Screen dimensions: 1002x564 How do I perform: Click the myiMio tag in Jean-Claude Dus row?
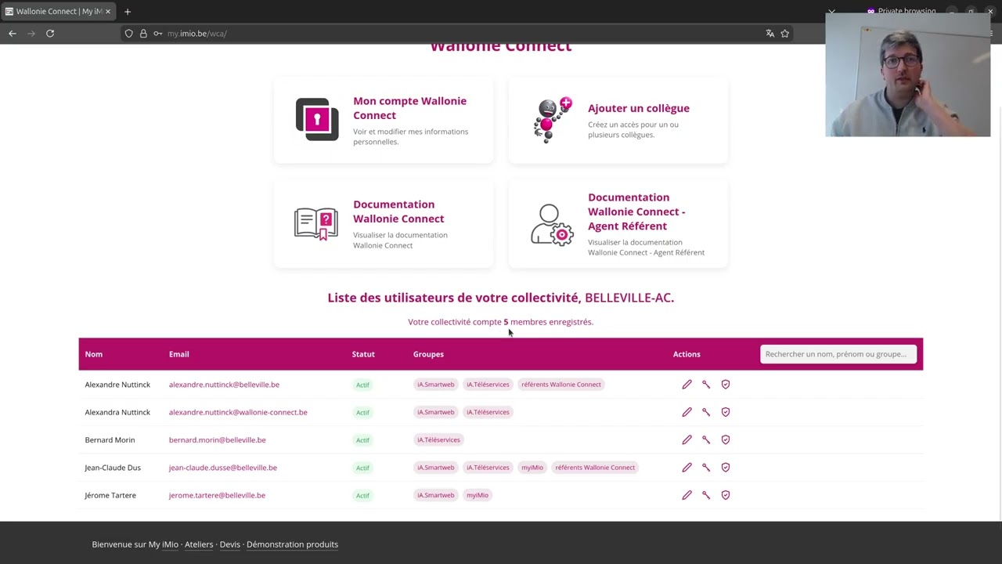click(x=532, y=468)
